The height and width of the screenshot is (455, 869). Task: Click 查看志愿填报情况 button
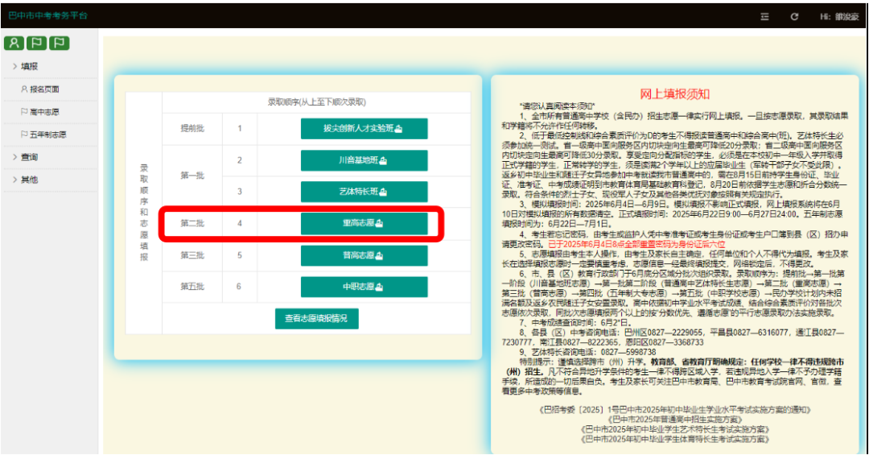click(316, 318)
